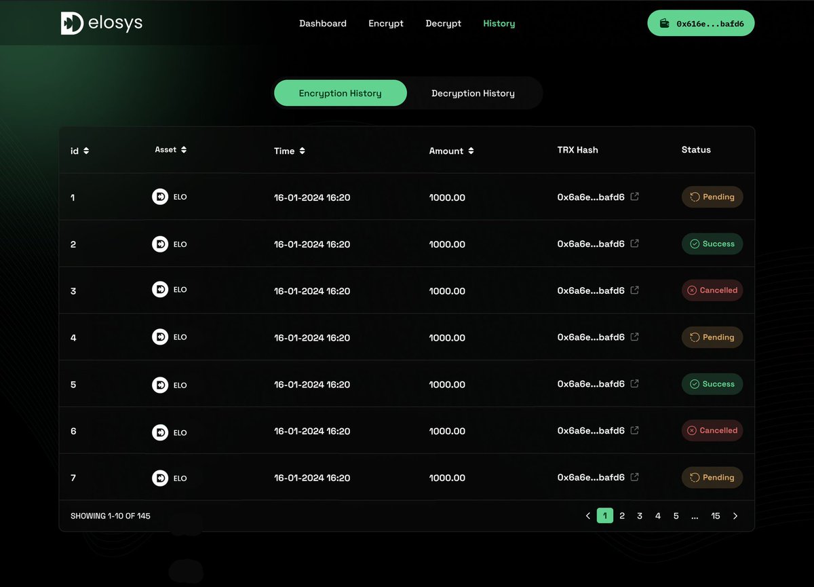Click the pagination ellipsis
The image size is (814, 587).
(695, 516)
